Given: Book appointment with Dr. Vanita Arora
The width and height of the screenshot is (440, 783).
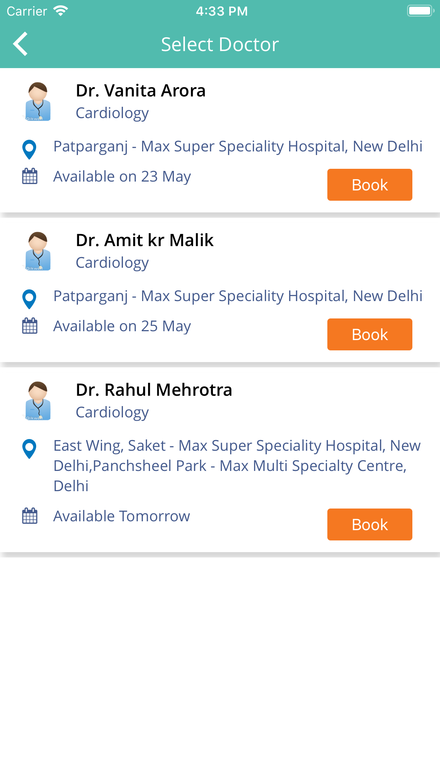Looking at the screenshot, I should (370, 185).
